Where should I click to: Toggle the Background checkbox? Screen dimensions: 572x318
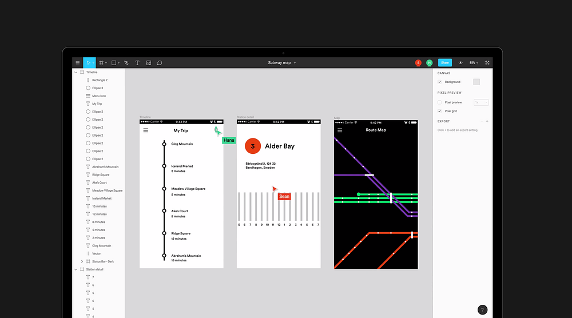point(439,82)
